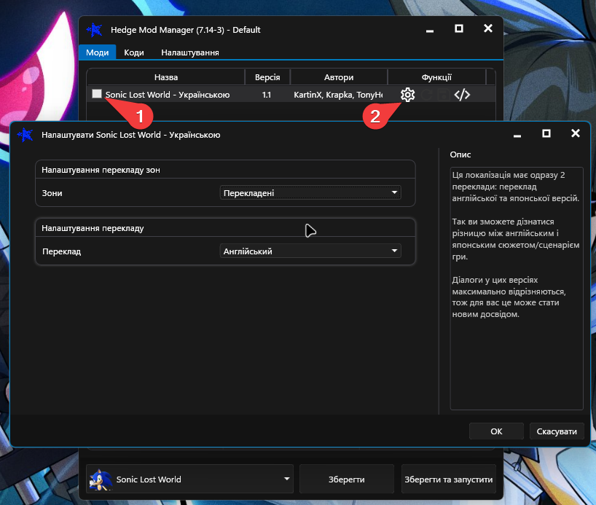Click the code brackets icon in Функції
The image size is (596, 505).
462,95
